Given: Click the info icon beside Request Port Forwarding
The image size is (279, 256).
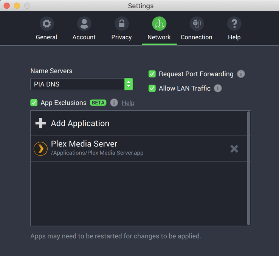Looking at the screenshot, I should coord(241,74).
